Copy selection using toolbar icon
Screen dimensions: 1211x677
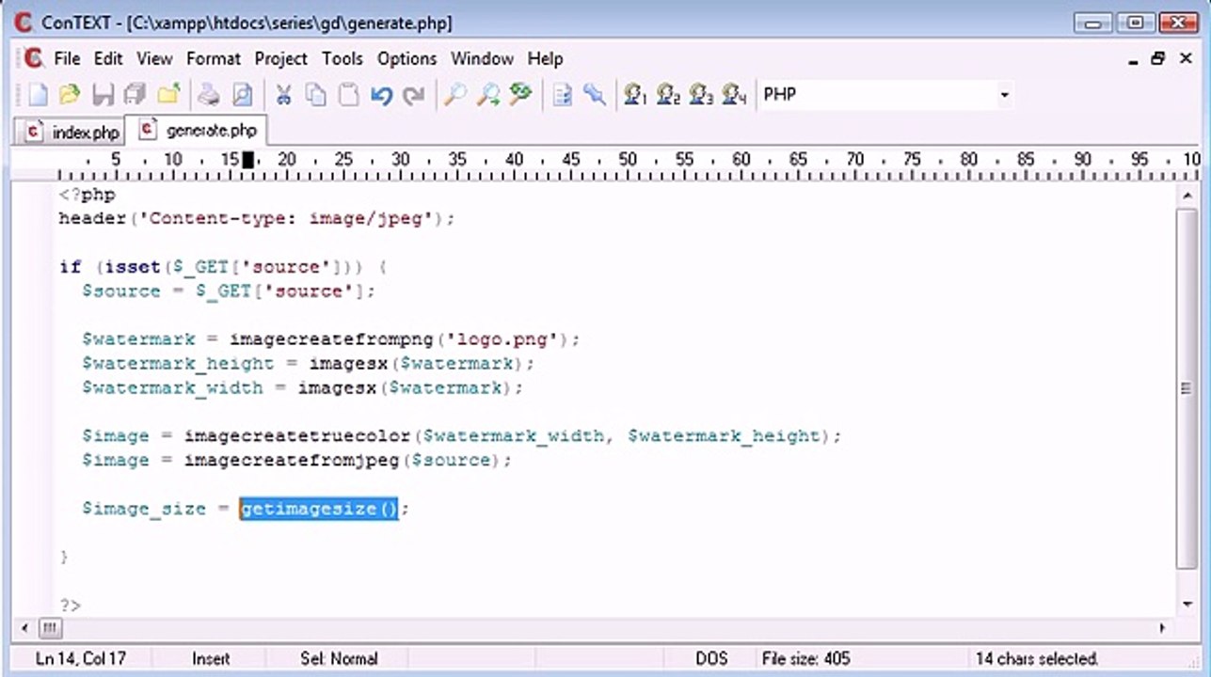tap(316, 94)
